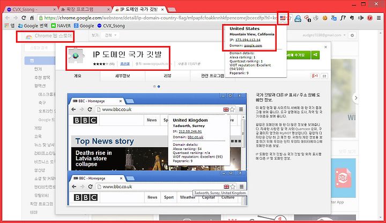The height and width of the screenshot is (223, 386).
Task: Close the IP 도메인 국가 깃발 browser tab
Action: pyautogui.click(x=162, y=10)
